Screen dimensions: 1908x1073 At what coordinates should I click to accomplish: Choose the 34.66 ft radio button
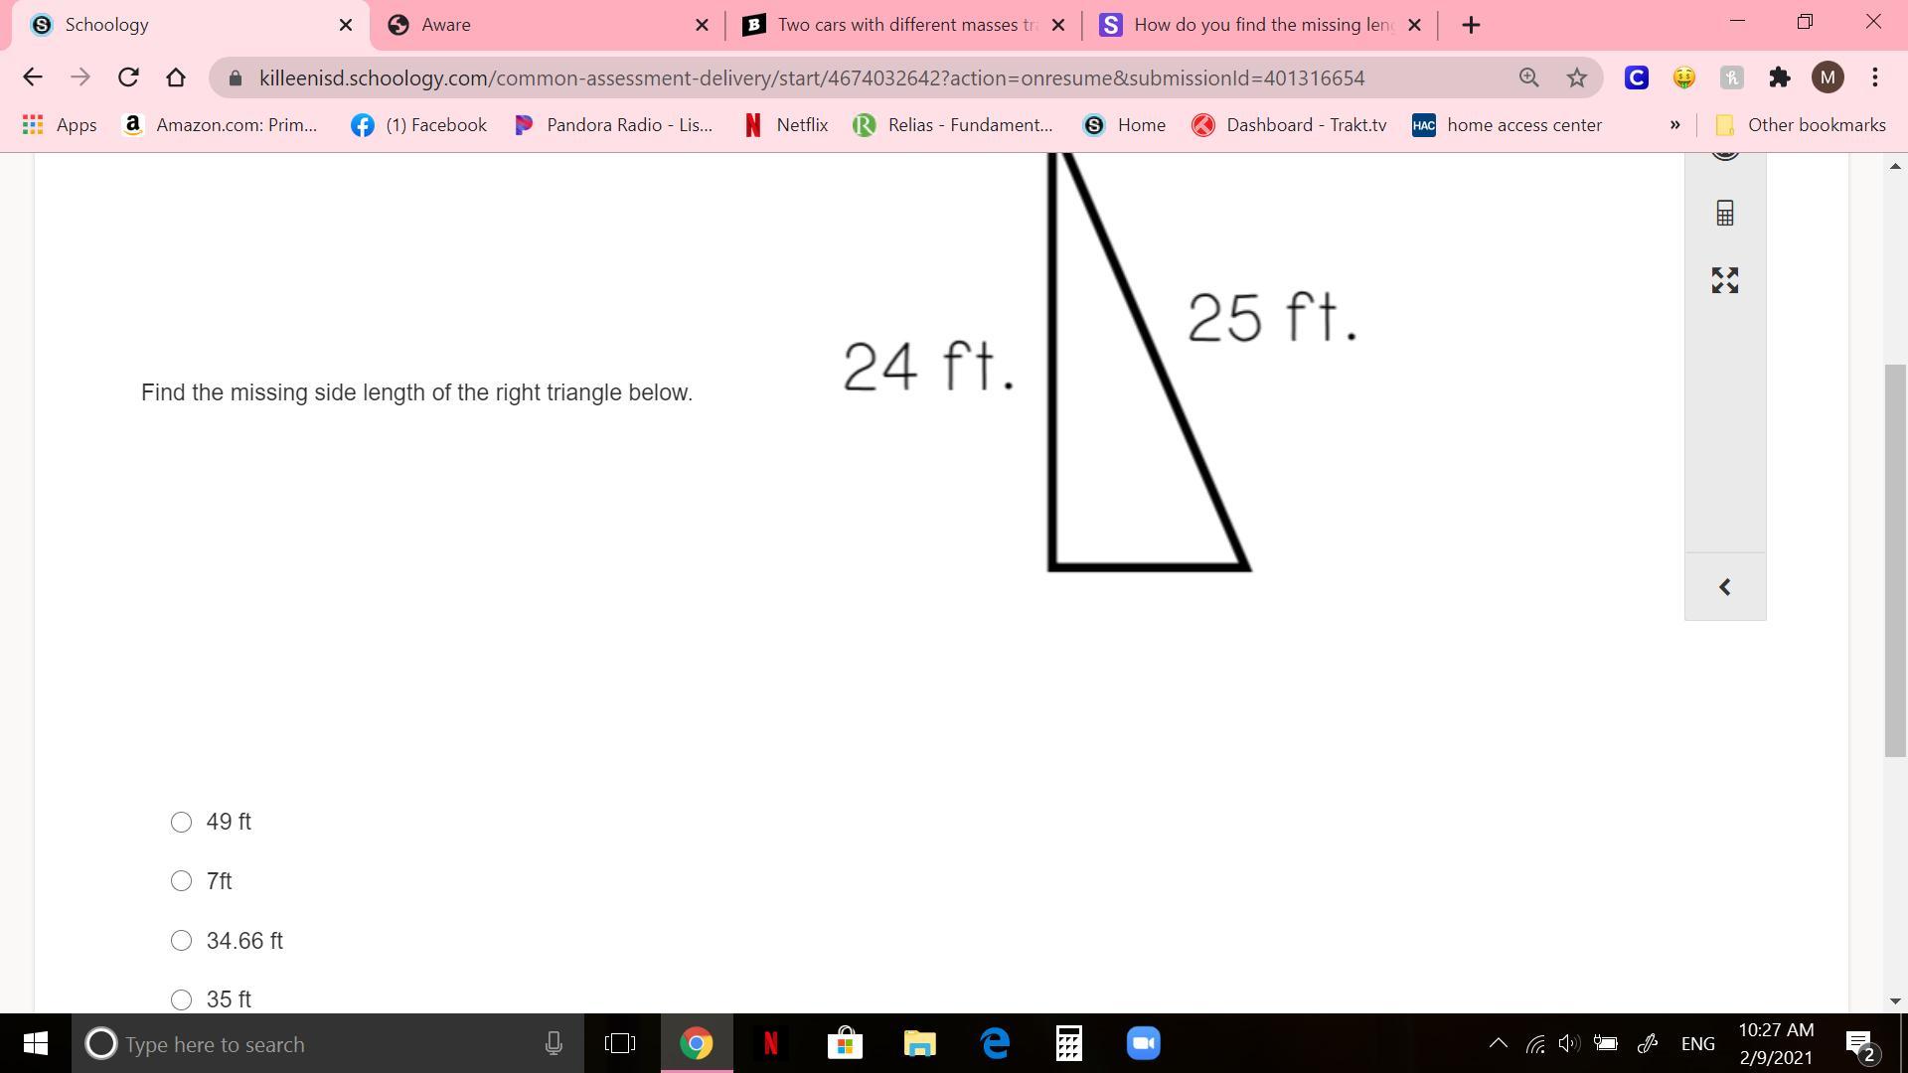click(x=181, y=941)
